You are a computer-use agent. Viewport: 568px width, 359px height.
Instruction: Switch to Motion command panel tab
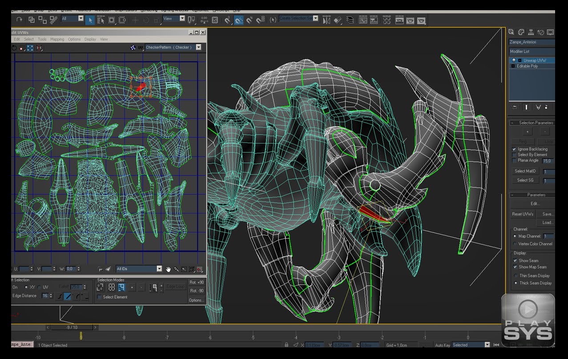541,32
